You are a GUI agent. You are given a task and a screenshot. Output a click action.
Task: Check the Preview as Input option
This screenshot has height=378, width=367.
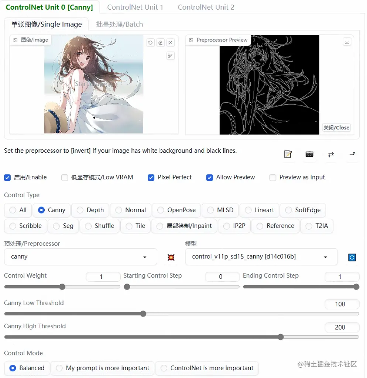[273, 177]
